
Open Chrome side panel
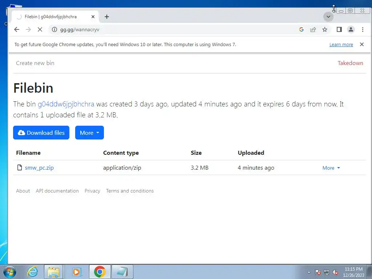pos(339,29)
